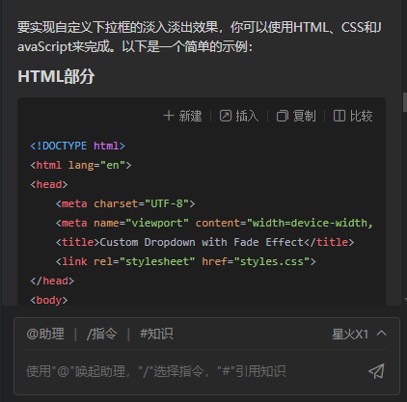Send message with paper plane icon

(x=377, y=371)
